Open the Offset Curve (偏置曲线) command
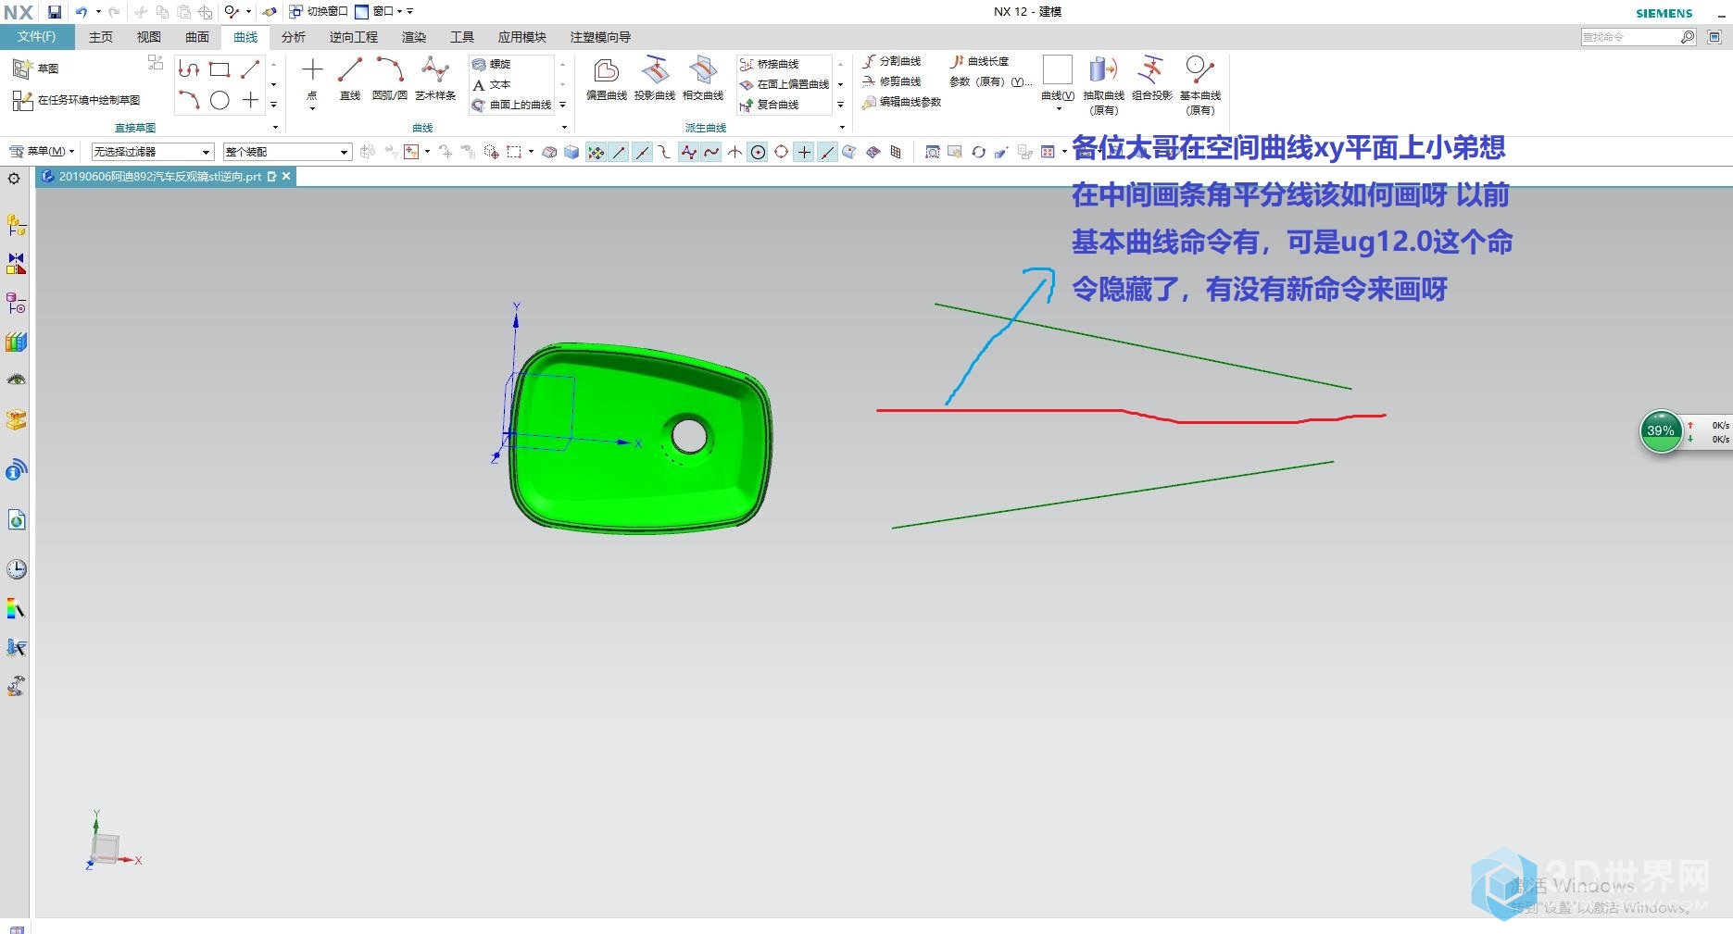Viewport: 1733px width, 934px height. coord(607,79)
